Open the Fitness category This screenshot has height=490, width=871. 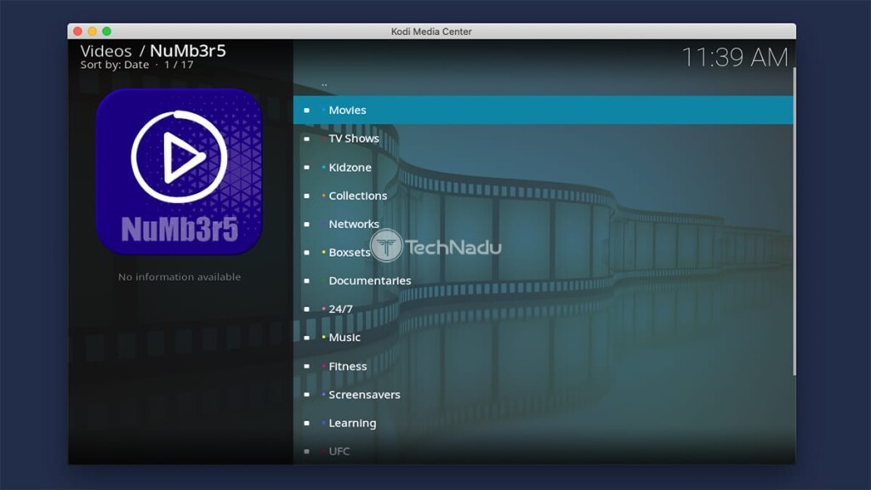coord(544,366)
